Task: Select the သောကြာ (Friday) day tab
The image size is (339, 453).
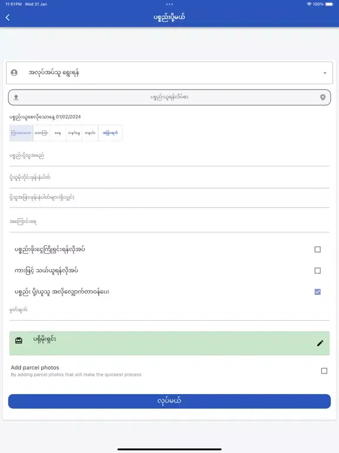Action: [x=42, y=133]
